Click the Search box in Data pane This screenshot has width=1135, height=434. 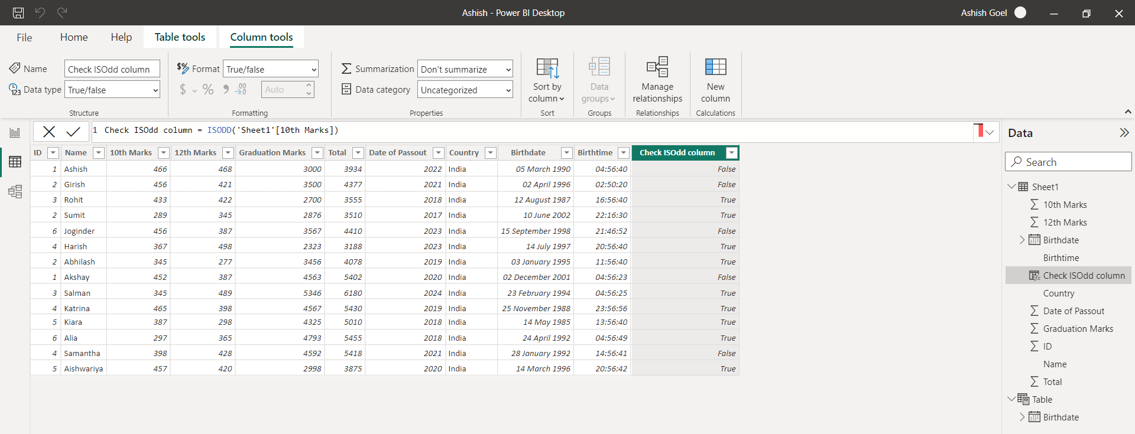click(x=1068, y=162)
